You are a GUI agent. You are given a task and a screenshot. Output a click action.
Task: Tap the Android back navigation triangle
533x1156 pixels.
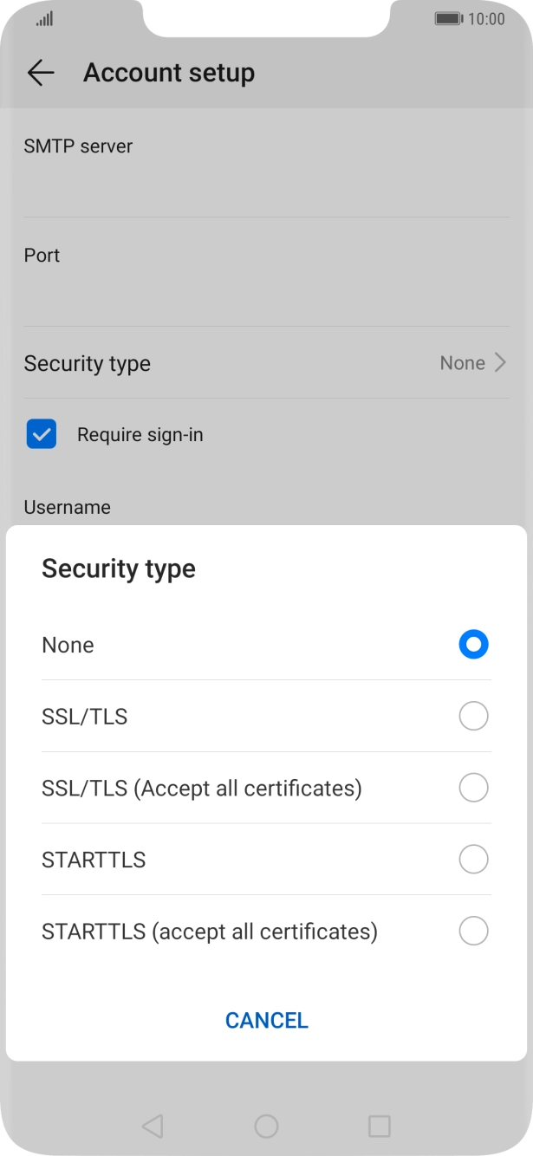click(x=153, y=1126)
